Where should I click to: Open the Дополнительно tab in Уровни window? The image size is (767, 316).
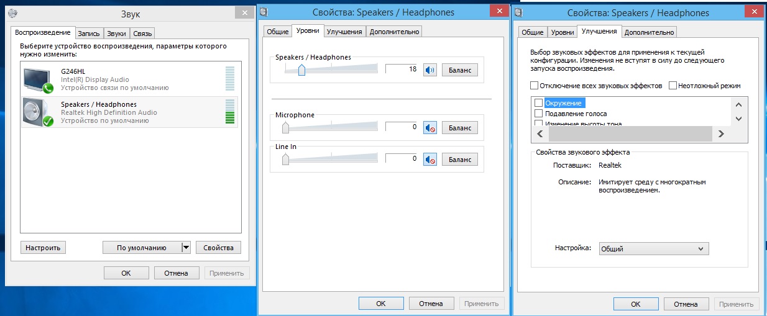395,31
